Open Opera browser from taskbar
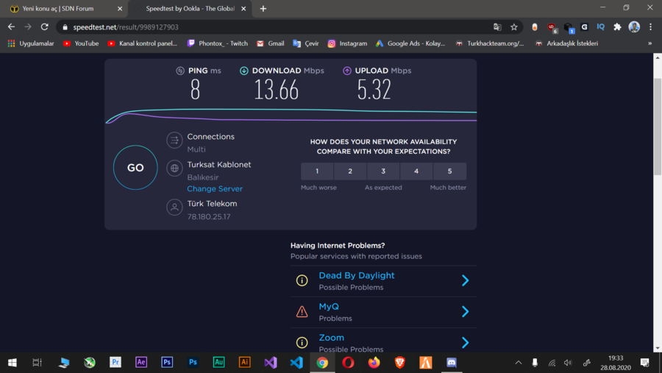 [348, 363]
